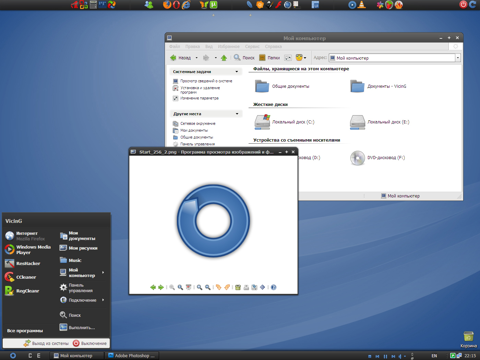Open the Сервис menu

click(x=252, y=47)
